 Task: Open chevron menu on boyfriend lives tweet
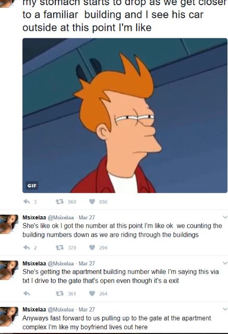225,309
